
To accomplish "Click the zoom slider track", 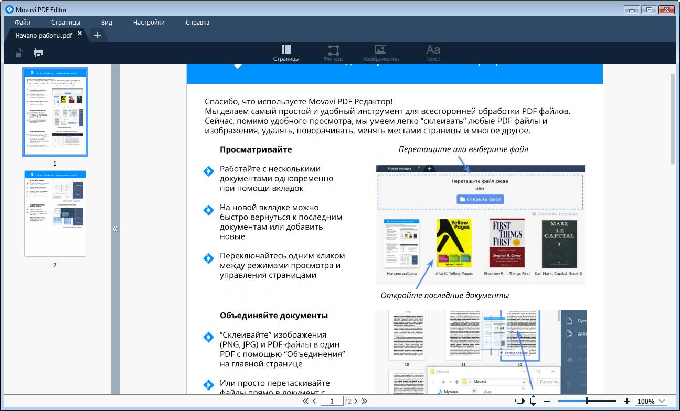I will tap(603, 401).
